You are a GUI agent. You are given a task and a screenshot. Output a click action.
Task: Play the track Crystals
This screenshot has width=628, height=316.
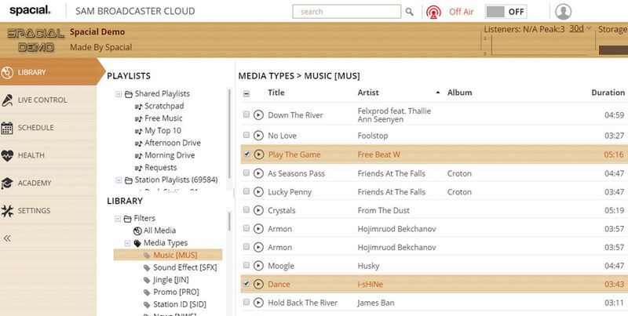click(x=259, y=210)
